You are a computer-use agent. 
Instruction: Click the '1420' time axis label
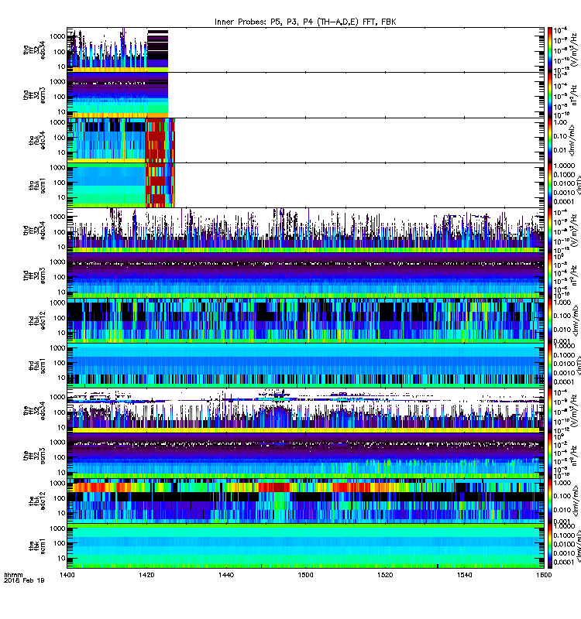point(146,575)
